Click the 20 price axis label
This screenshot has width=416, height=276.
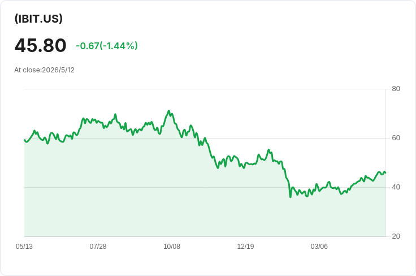396,236
